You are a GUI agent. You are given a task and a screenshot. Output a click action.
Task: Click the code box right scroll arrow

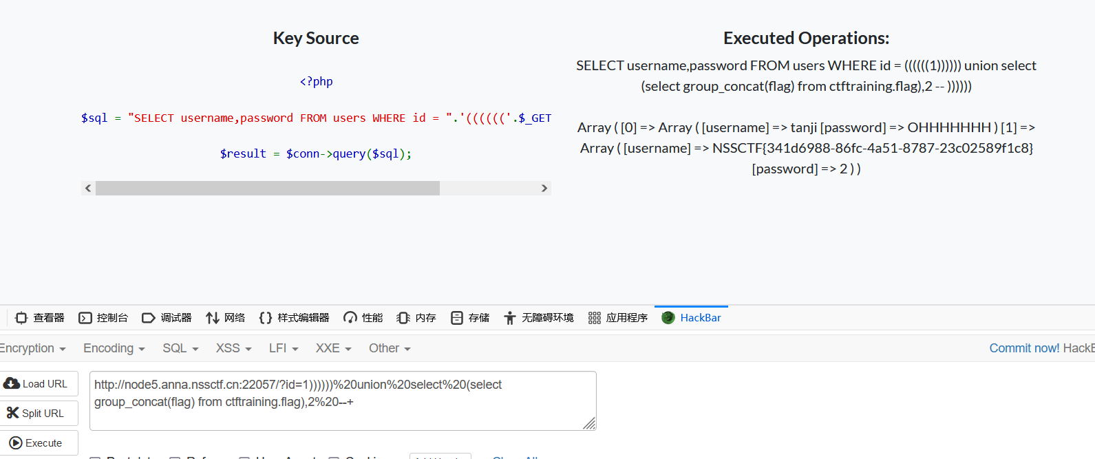544,188
